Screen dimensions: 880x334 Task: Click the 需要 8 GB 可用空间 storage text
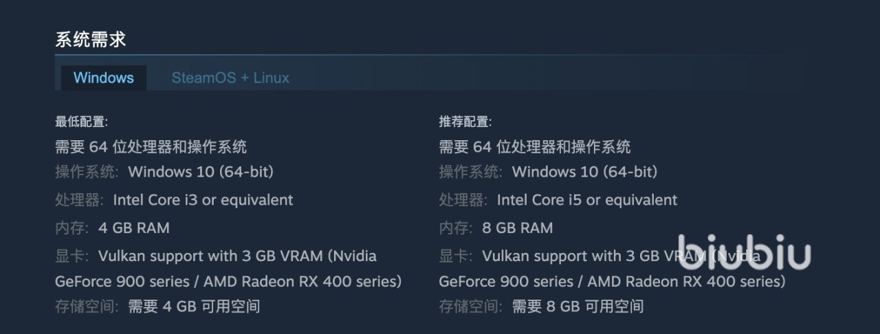[577, 307]
